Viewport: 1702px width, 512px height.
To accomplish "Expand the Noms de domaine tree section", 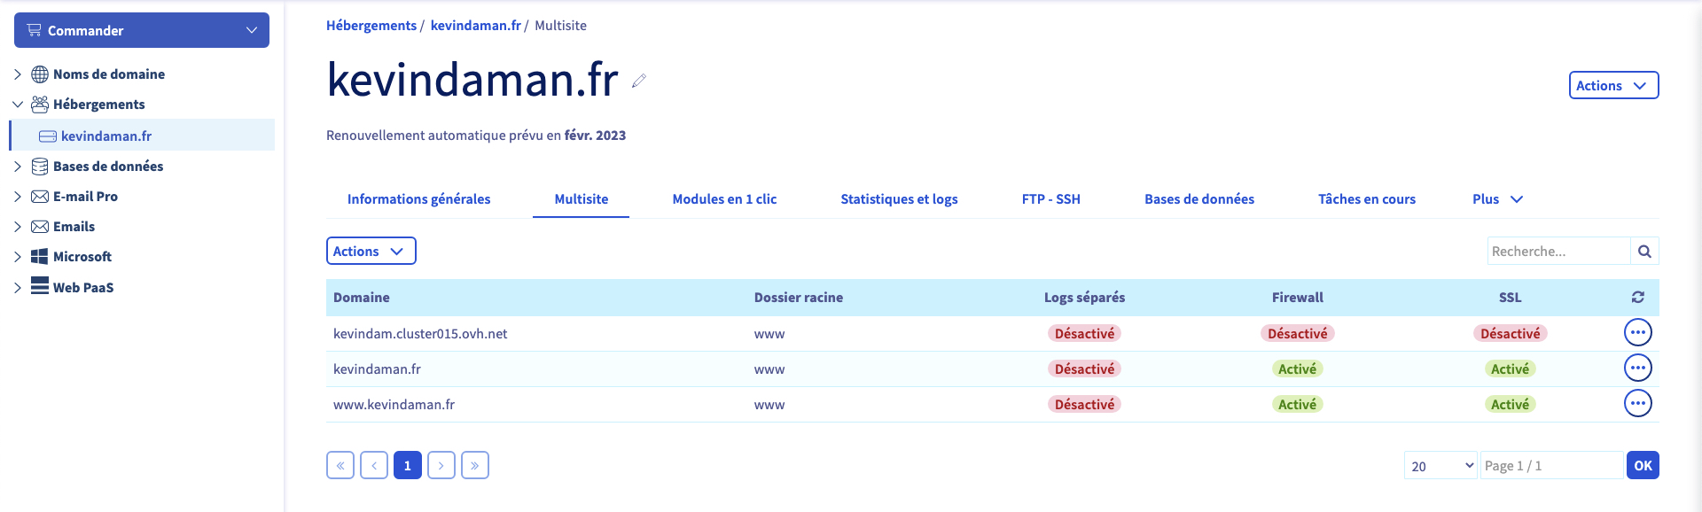I will [18, 74].
